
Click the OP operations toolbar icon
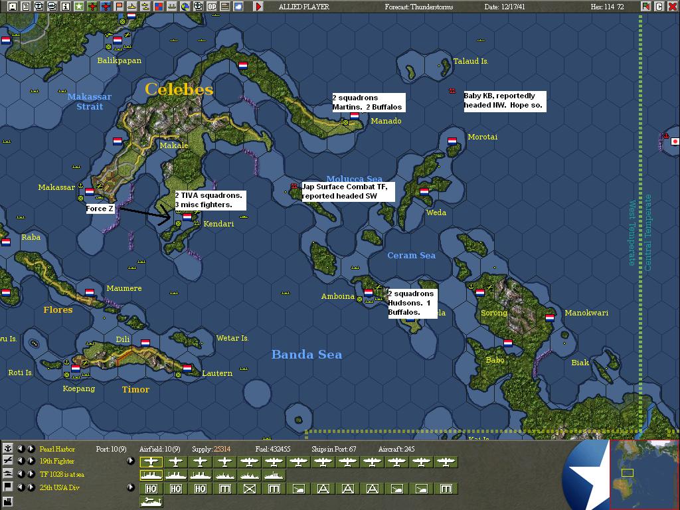pos(212,6)
